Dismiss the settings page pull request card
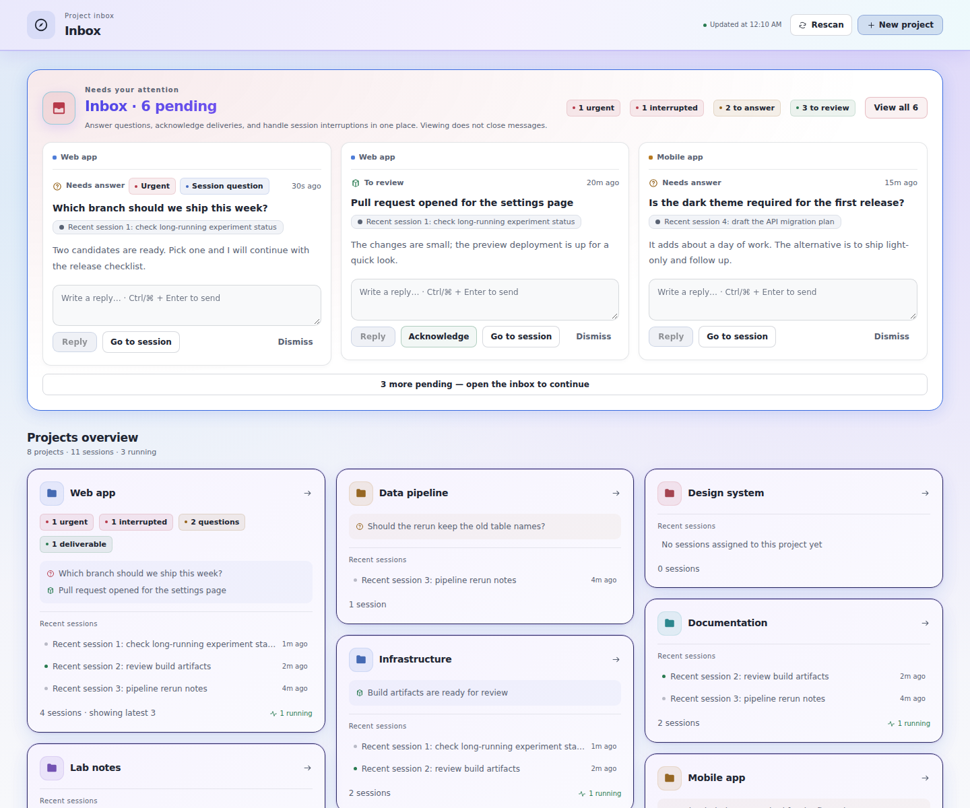 point(593,337)
